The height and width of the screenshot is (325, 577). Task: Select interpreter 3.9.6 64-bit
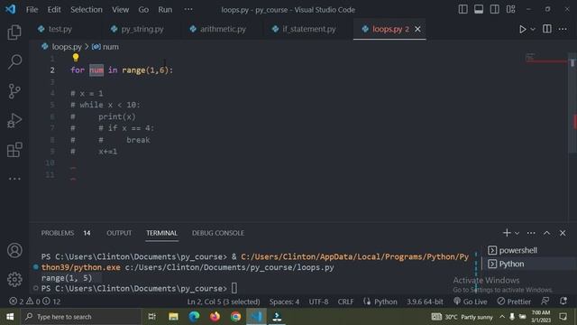coord(425,302)
